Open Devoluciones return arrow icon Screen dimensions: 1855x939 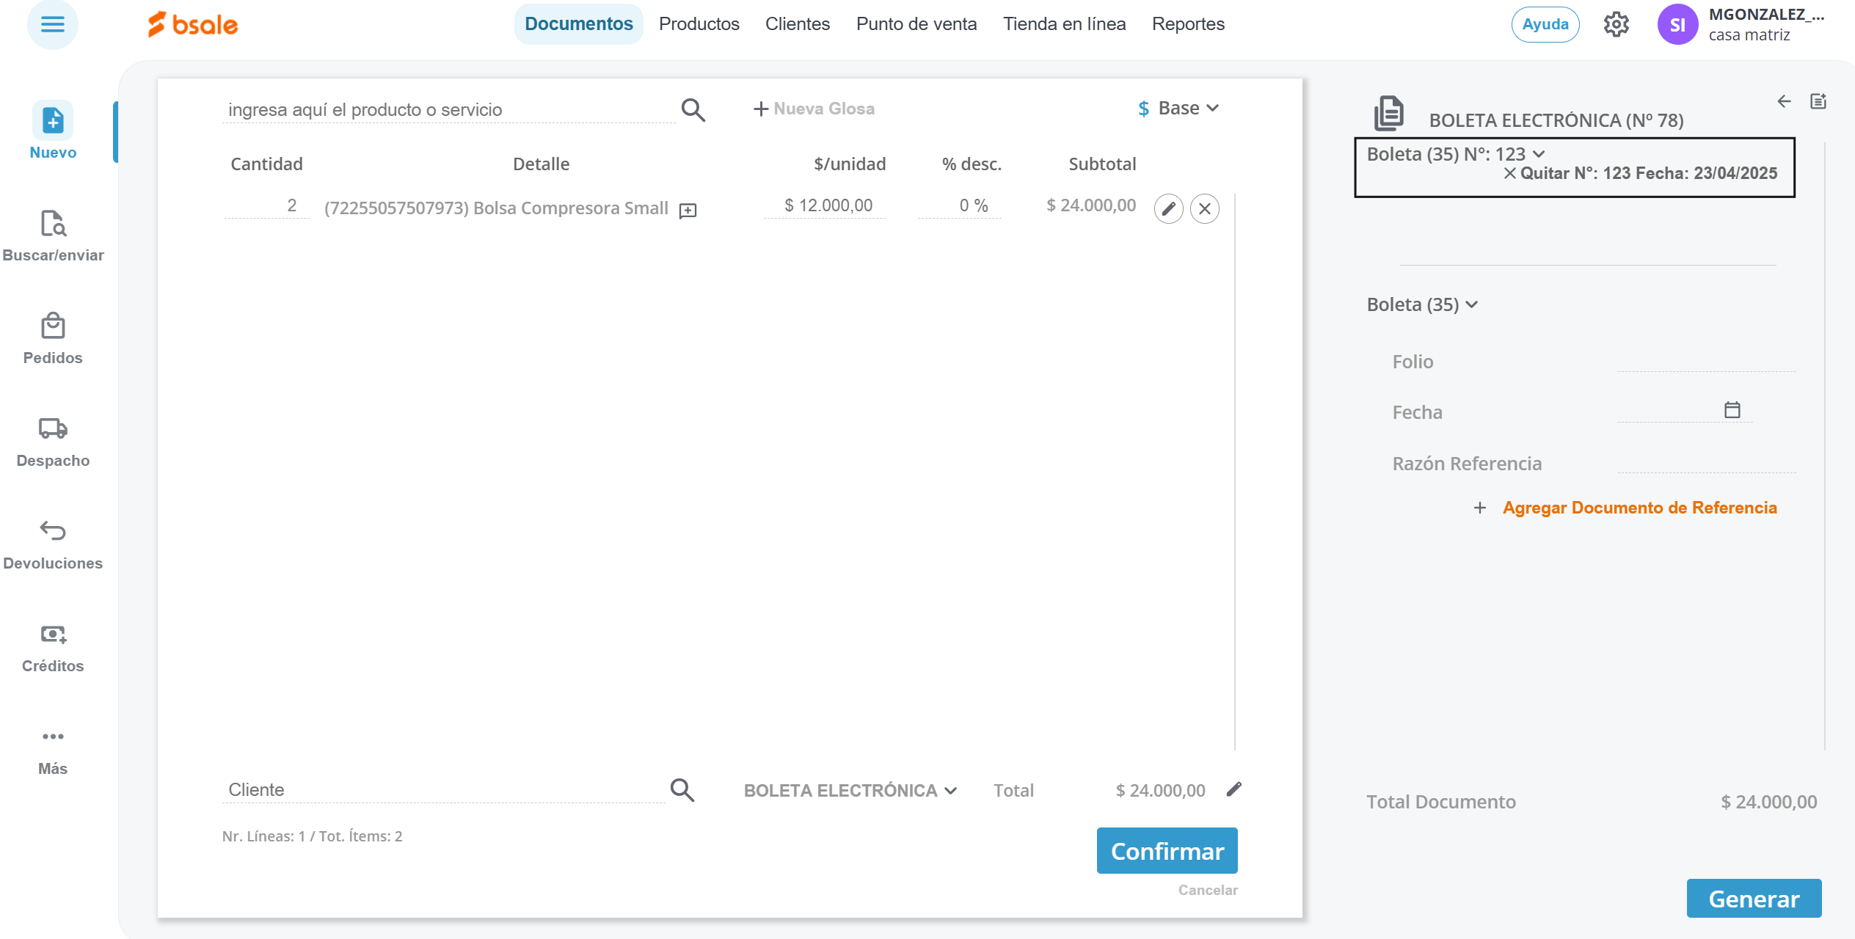coord(53,543)
